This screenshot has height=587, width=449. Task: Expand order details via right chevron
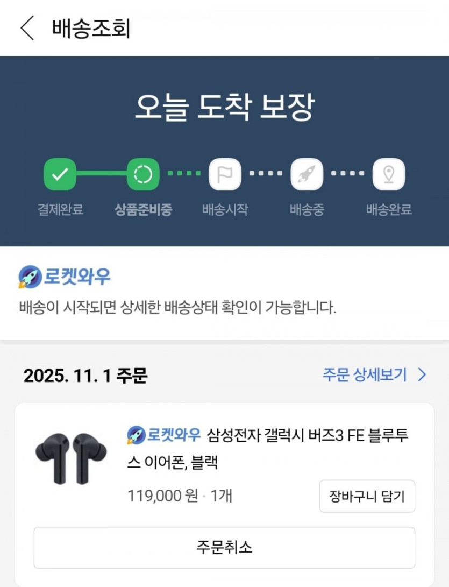point(422,375)
